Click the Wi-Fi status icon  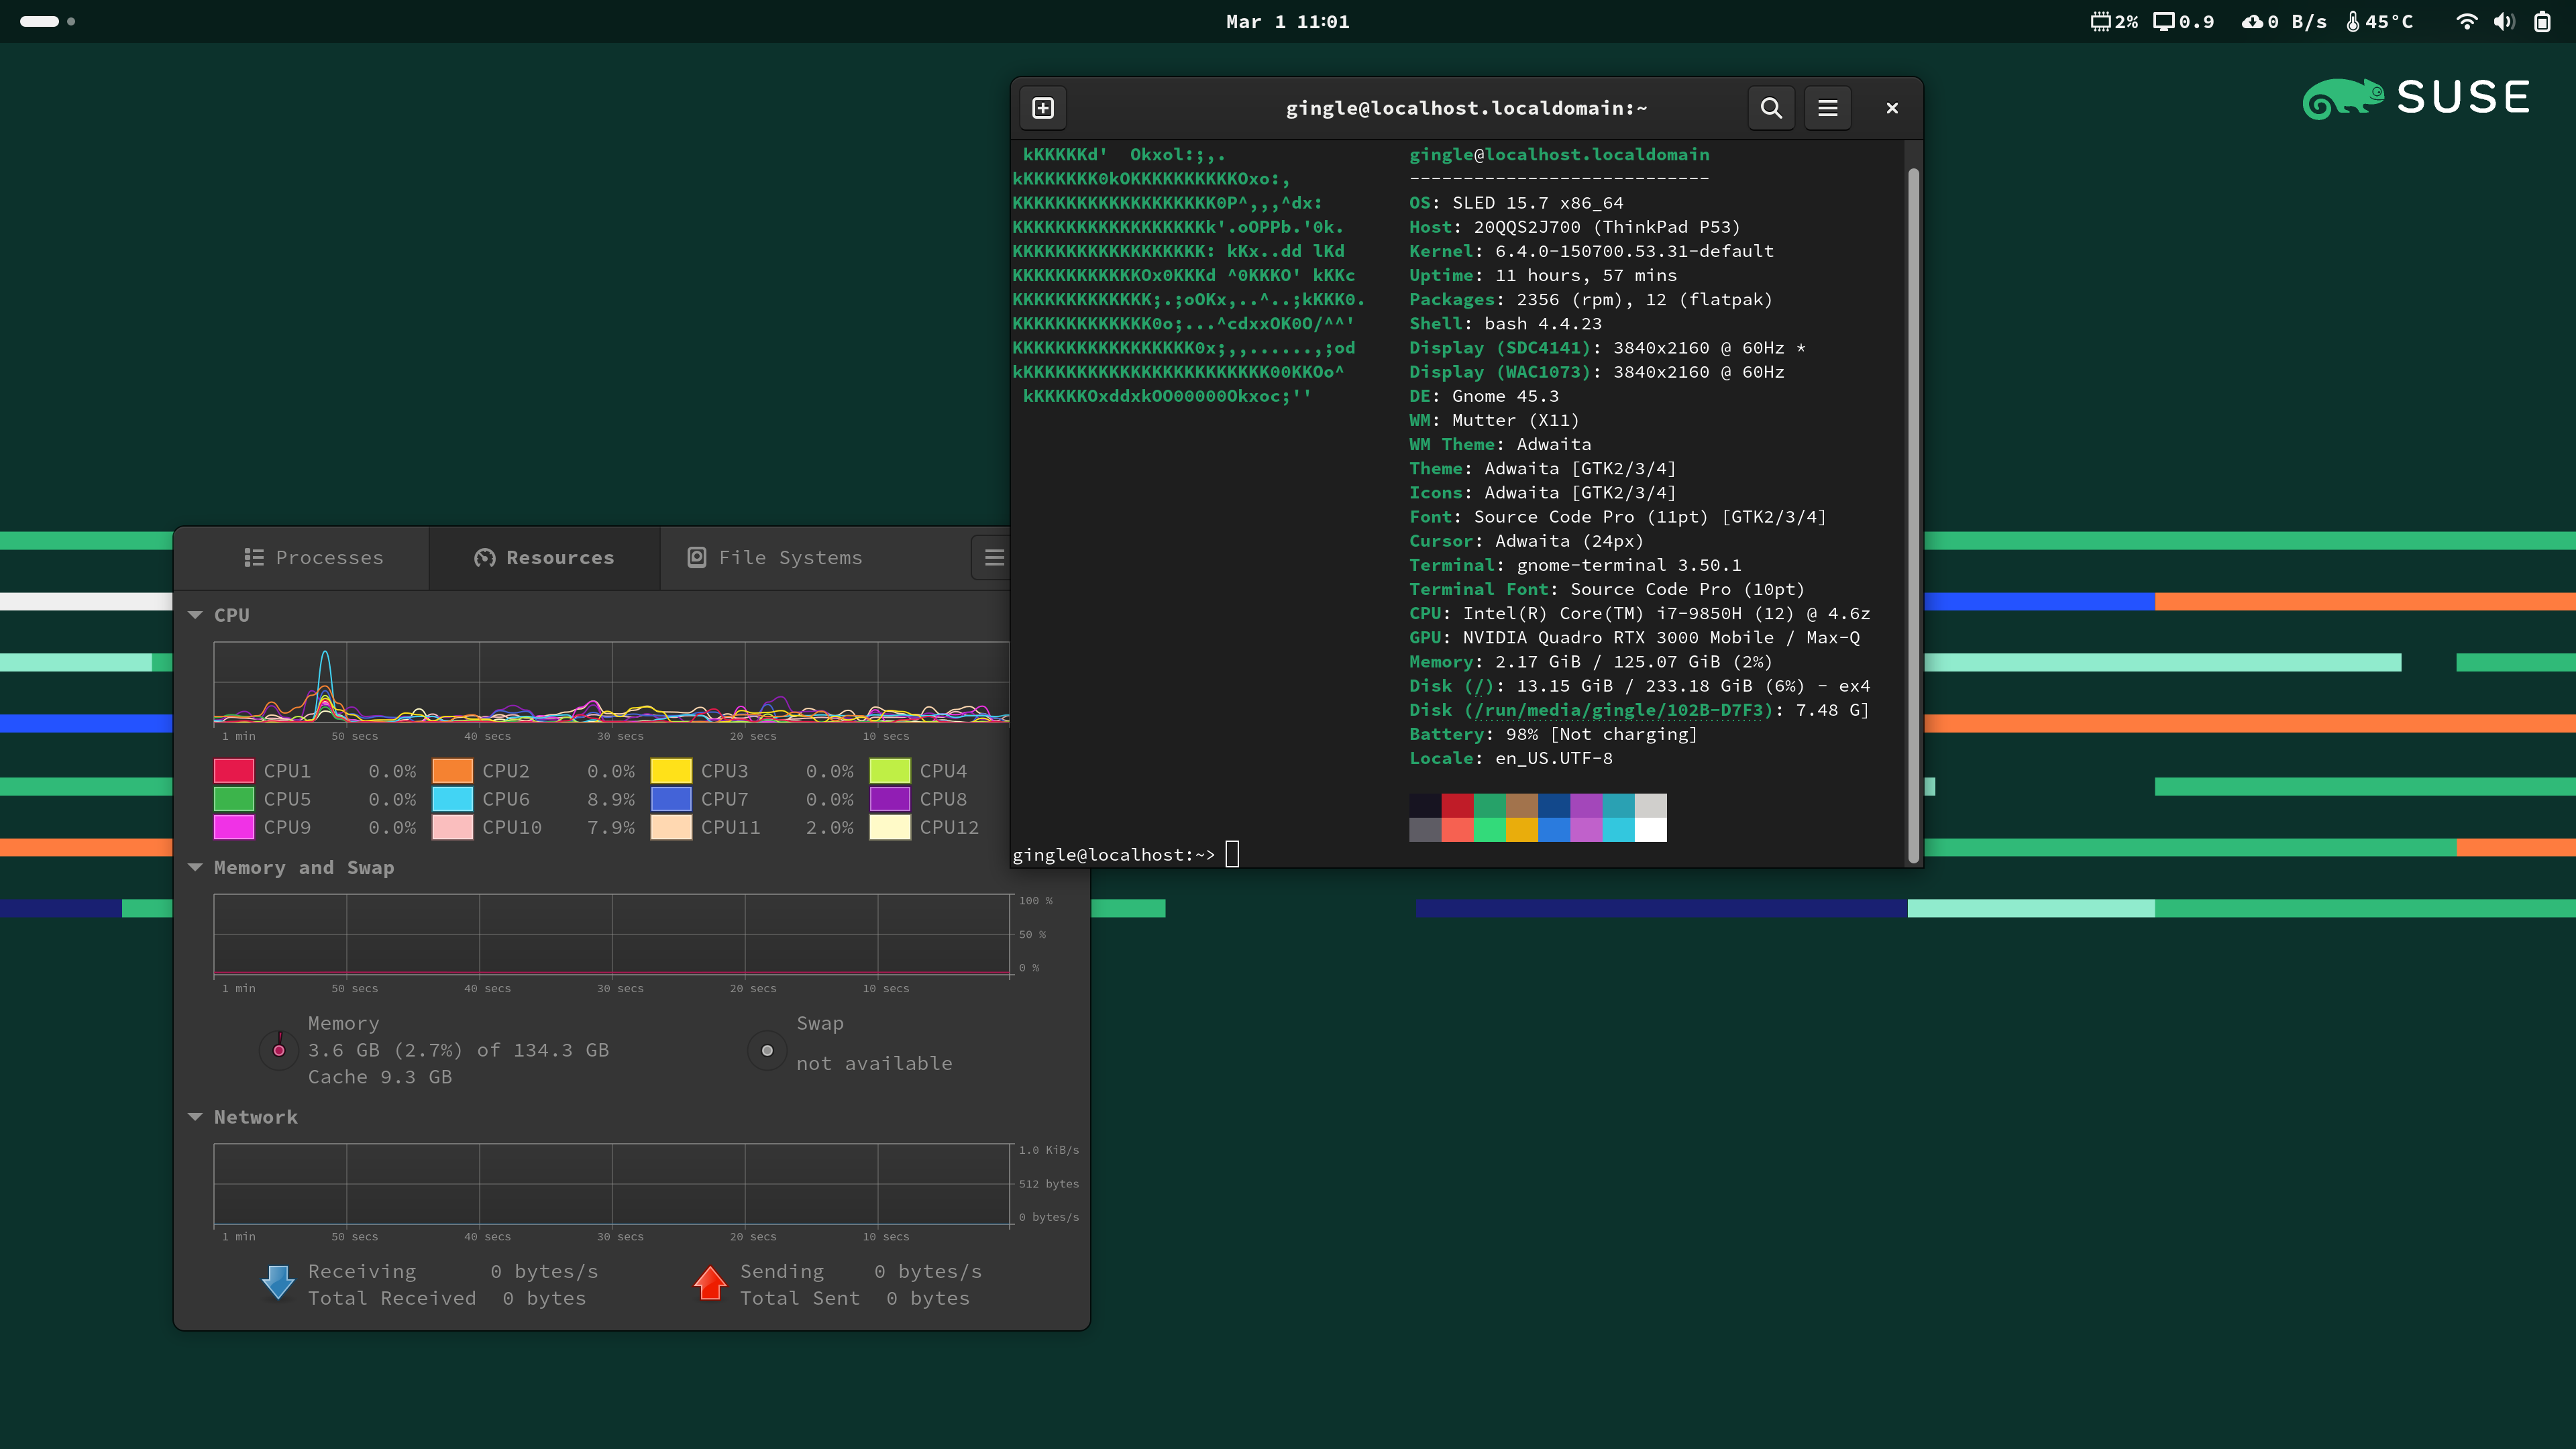pyautogui.click(x=2466, y=22)
